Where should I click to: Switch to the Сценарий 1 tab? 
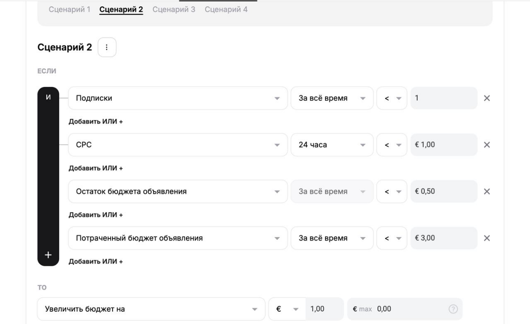click(68, 9)
